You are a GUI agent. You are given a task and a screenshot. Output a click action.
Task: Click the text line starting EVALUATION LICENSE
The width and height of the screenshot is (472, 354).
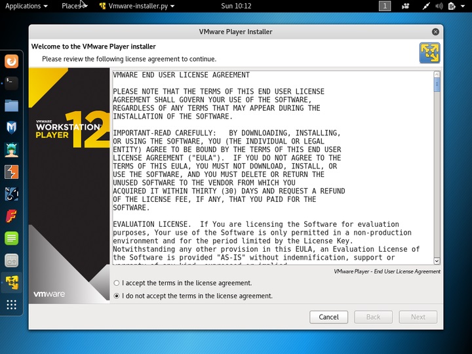coord(256,224)
